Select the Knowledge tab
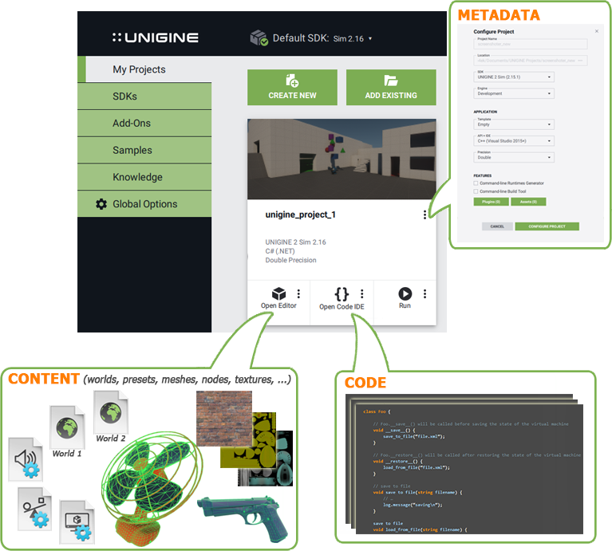 pyautogui.click(x=144, y=177)
